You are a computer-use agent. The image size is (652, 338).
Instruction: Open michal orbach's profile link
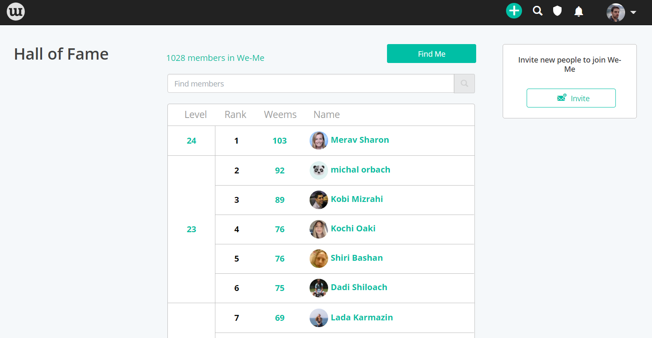coord(360,170)
